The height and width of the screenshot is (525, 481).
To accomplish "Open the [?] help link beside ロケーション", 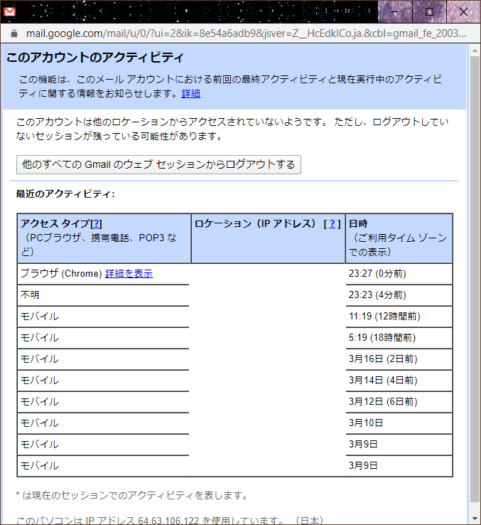I will pos(332,223).
